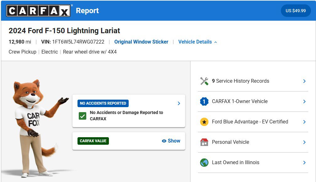The width and height of the screenshot is (316, 182).
Task: Click the chevron beside CARFAX 1-Owner Vehicle
Action: 304,101
